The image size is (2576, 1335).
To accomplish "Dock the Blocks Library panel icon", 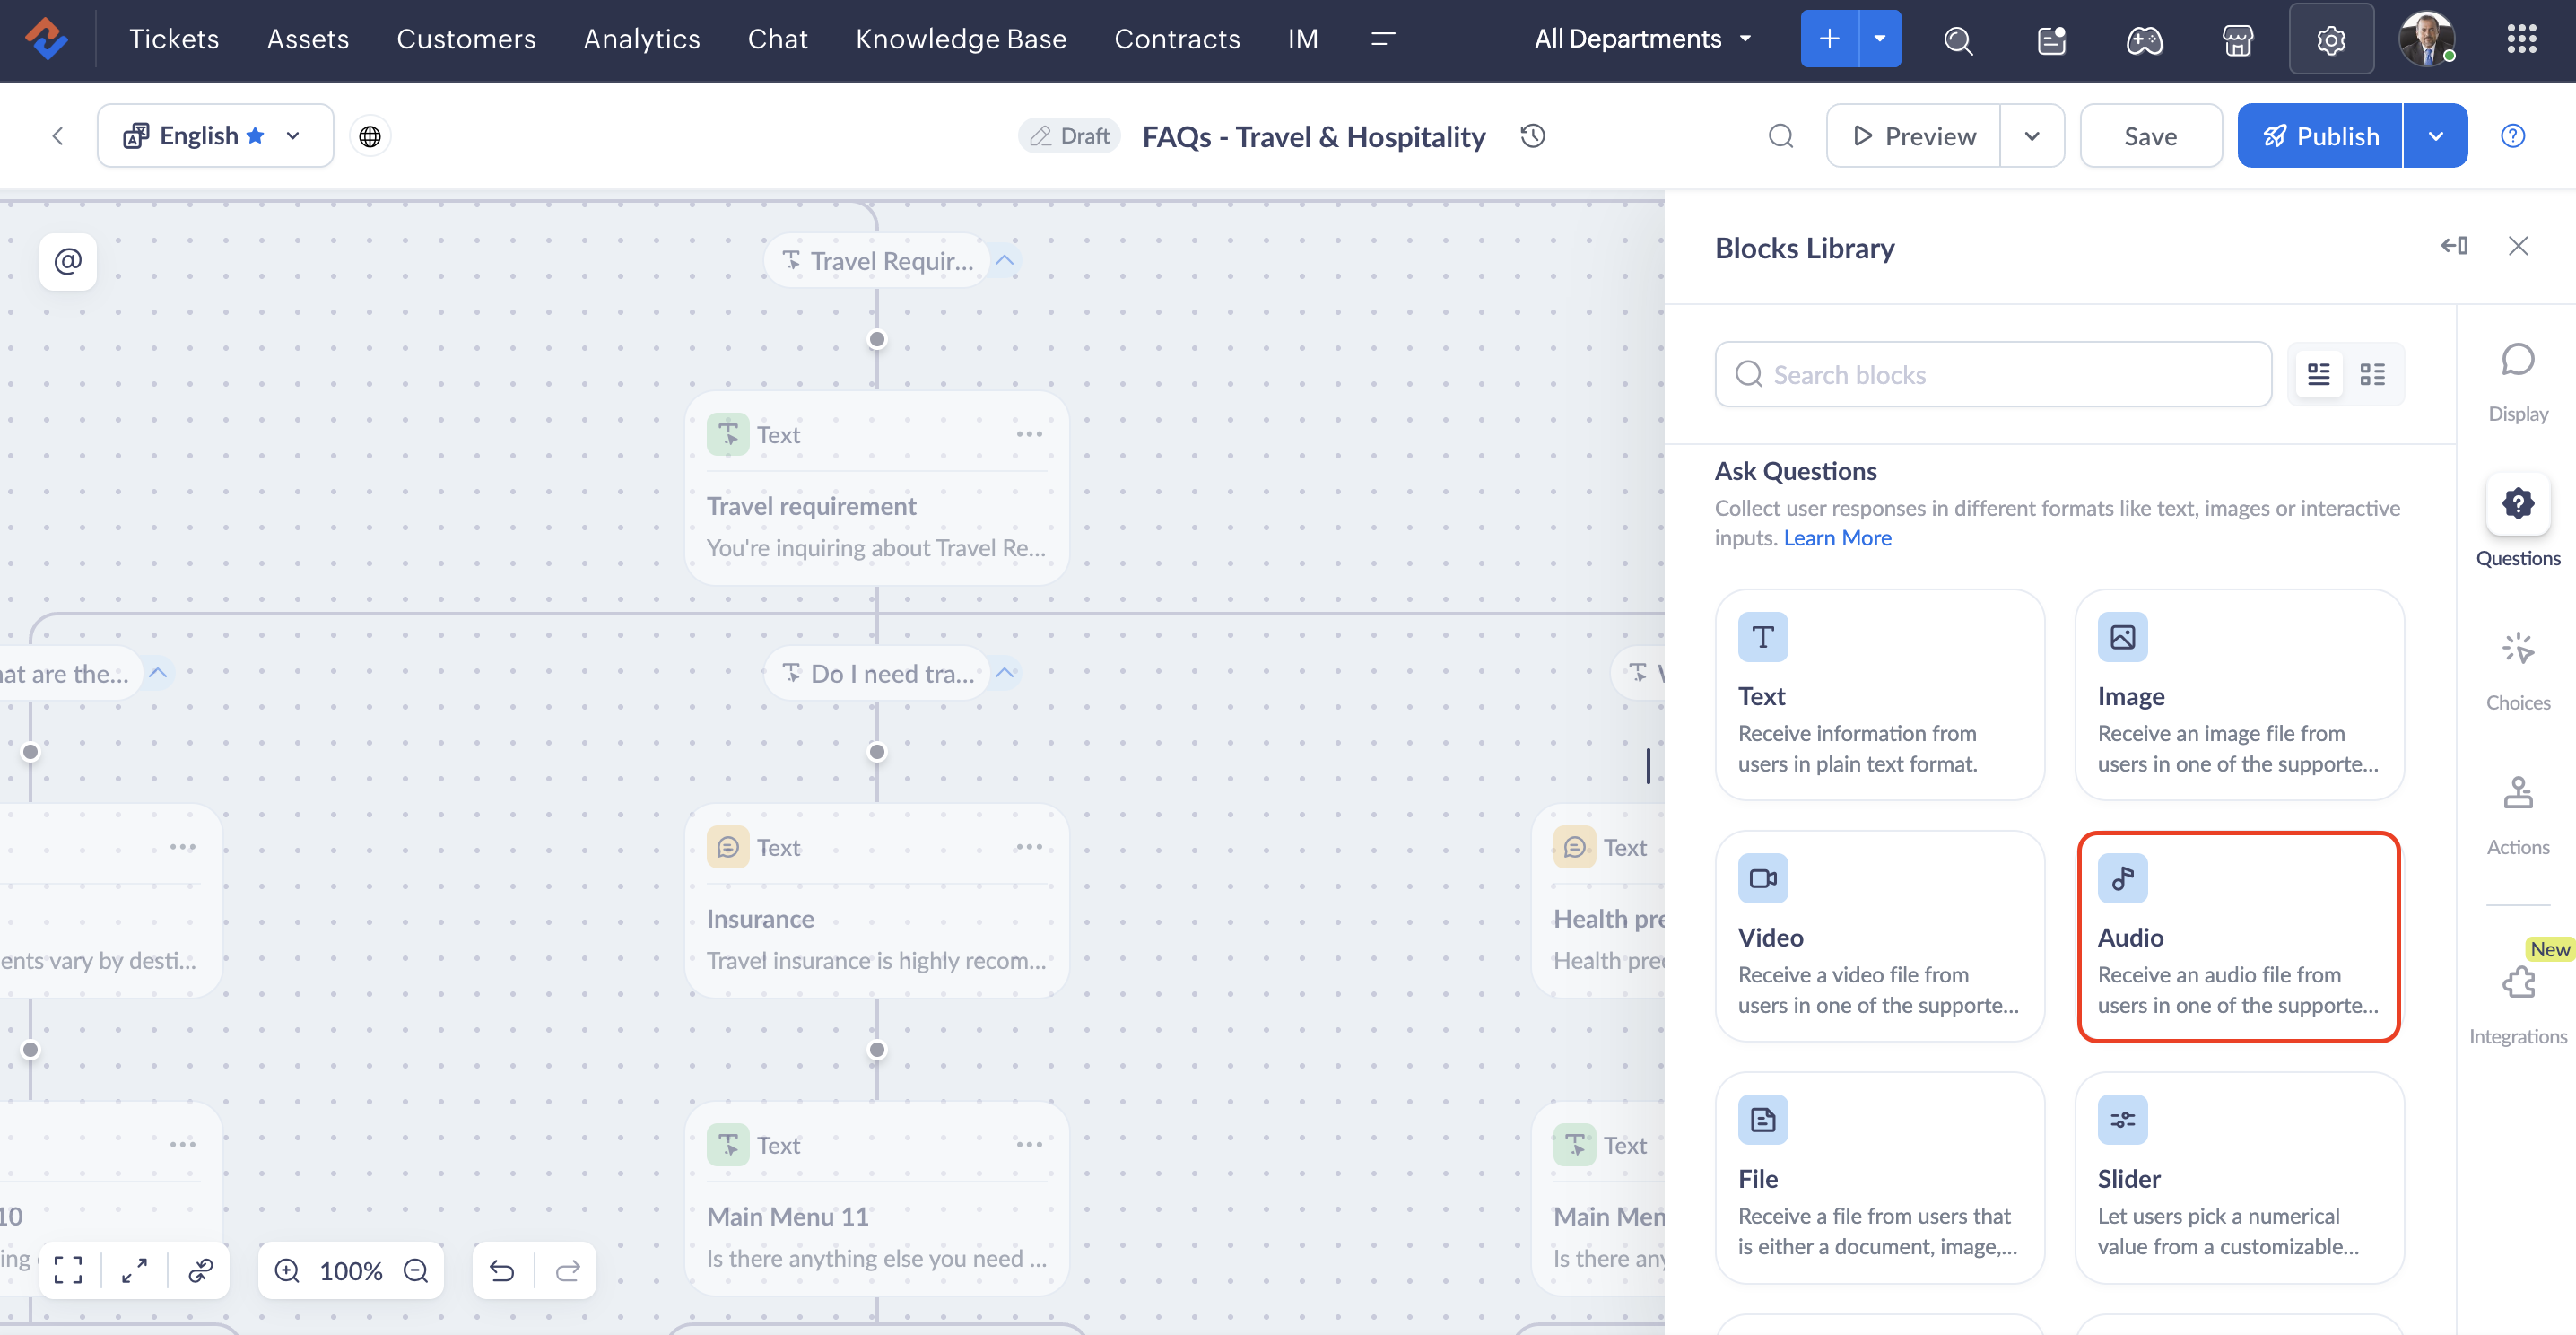I will [2453, 246].
